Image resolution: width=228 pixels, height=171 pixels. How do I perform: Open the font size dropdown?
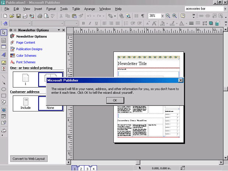click(x=76, y=23)
